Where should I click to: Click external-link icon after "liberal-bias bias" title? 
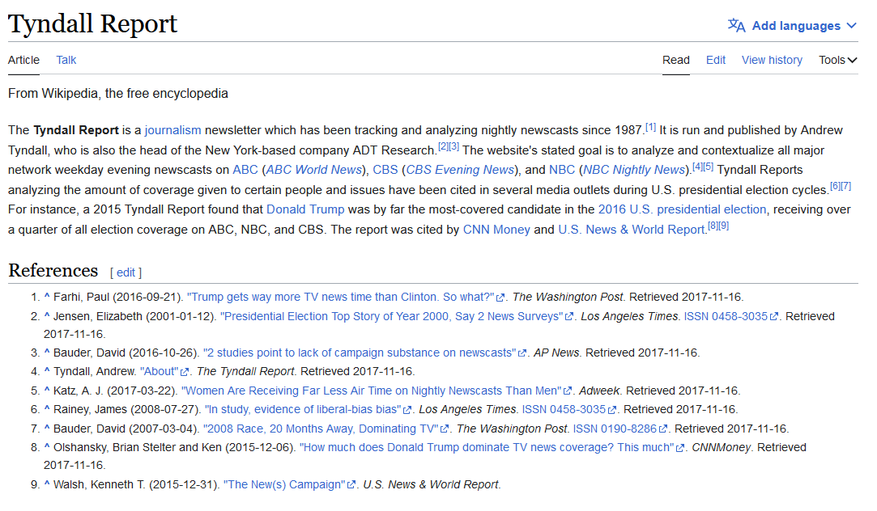408,410
